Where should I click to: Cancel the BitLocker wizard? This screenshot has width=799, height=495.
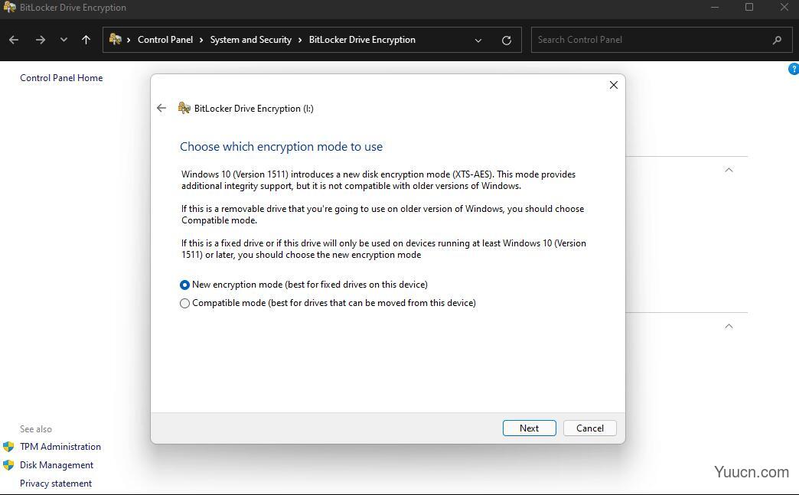[589, 428]
